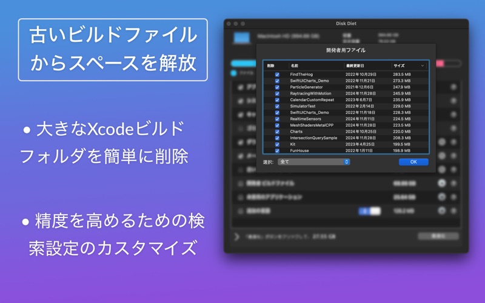Viewport: 485px width, 303px height.
Task: Click the Disk Diet window title
Action: click(346, 24)
